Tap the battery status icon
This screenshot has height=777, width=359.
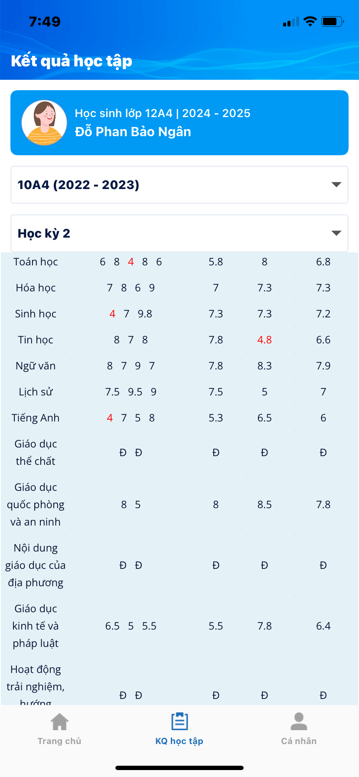click(333, 21)
